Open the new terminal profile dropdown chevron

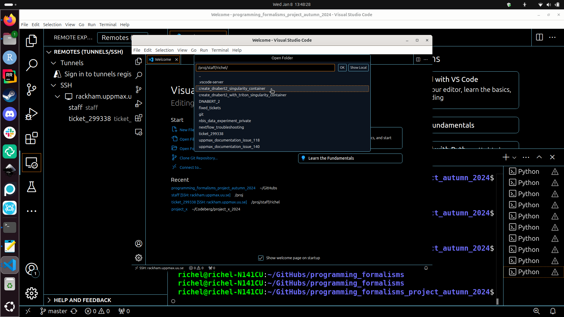514,158
